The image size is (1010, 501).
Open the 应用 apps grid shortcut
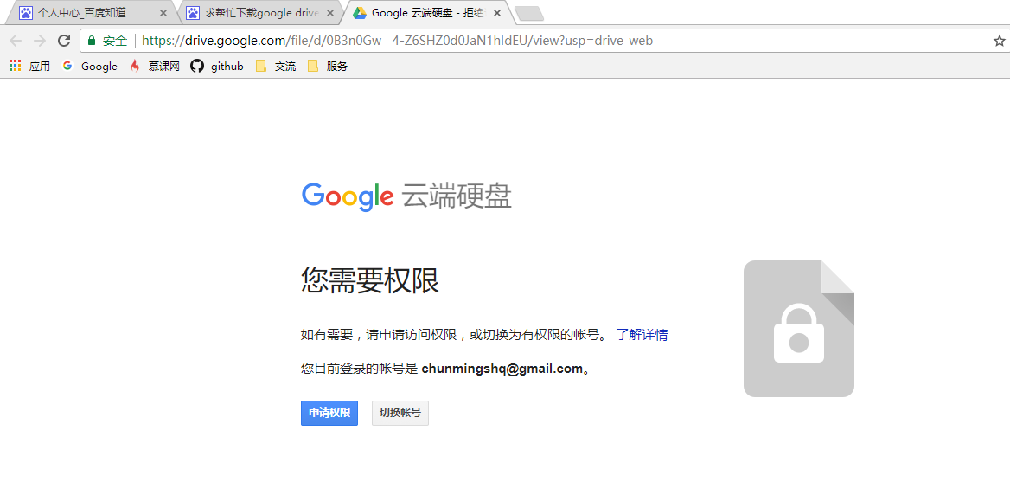pos(29,66)
